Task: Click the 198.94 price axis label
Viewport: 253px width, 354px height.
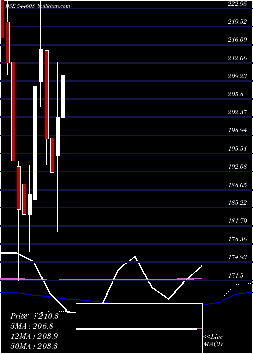Action: pyautogui.click(x=237, y=130)
